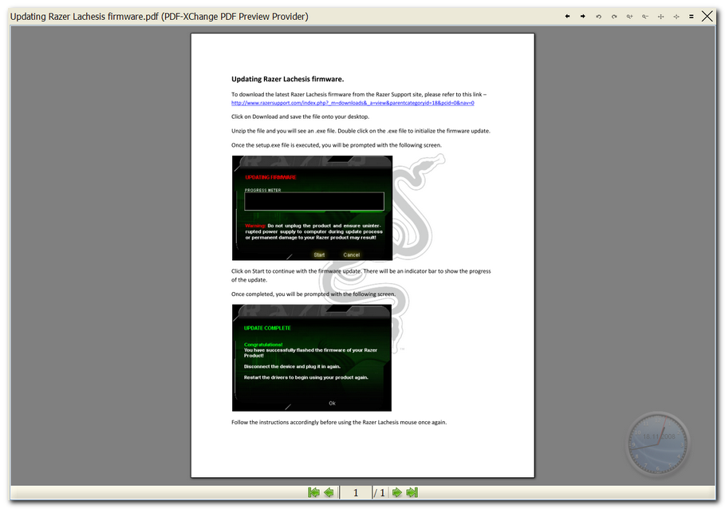The height and width of the screenshot is (509, 725).
Task: Click Ok in the Update Complete image
Action: (332, 403)
